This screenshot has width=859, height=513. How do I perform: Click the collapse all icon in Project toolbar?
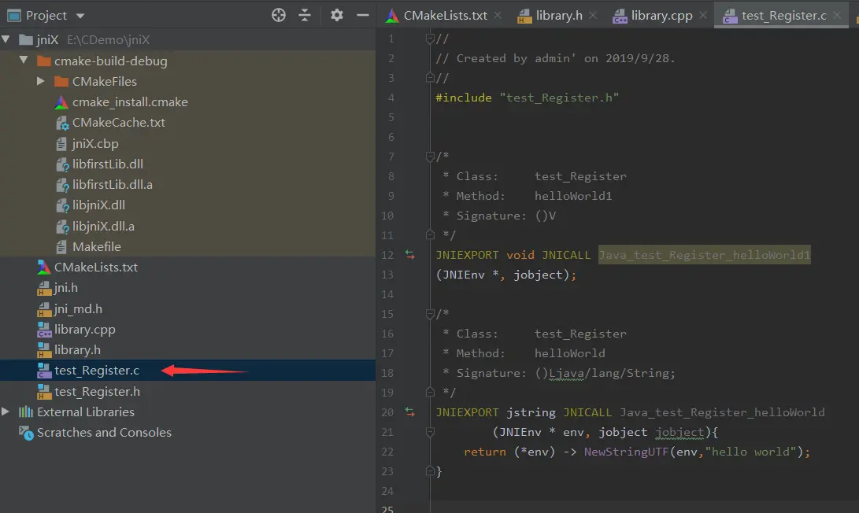click(305, 15)
